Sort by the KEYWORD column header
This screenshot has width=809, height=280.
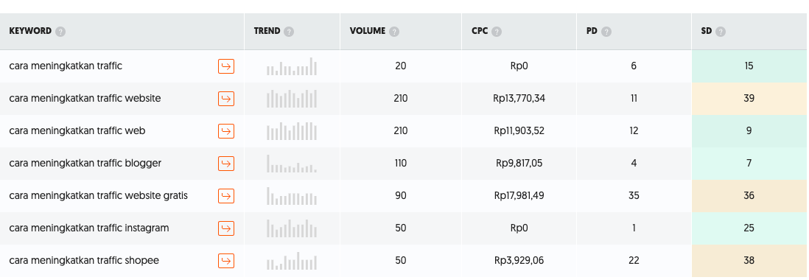tap(30, 31)
